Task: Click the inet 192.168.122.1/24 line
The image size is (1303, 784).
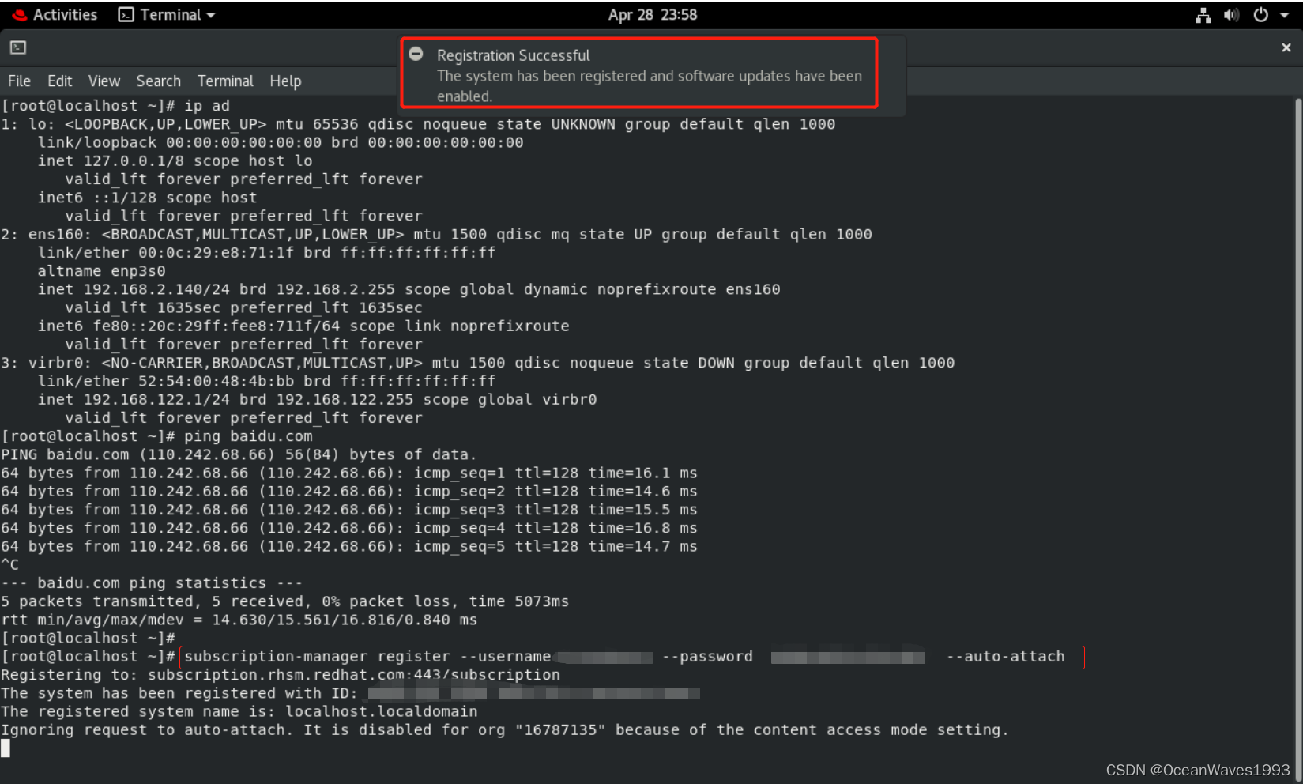Action: [x=318, y=400]
